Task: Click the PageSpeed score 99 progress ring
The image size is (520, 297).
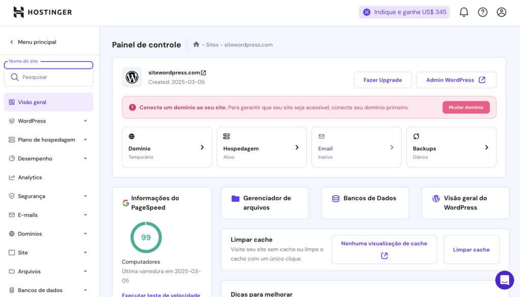Action: [146, 237]
